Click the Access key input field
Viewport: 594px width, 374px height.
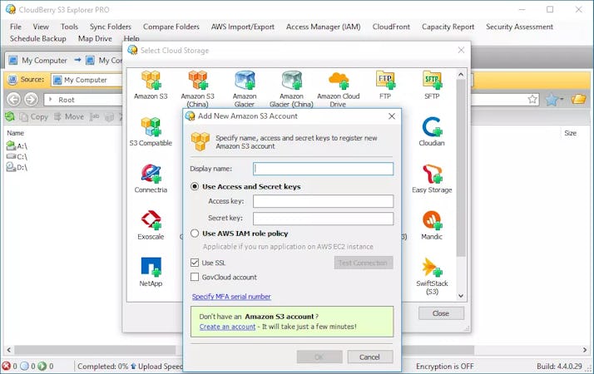pyautogui.click(x=323, y=201)
